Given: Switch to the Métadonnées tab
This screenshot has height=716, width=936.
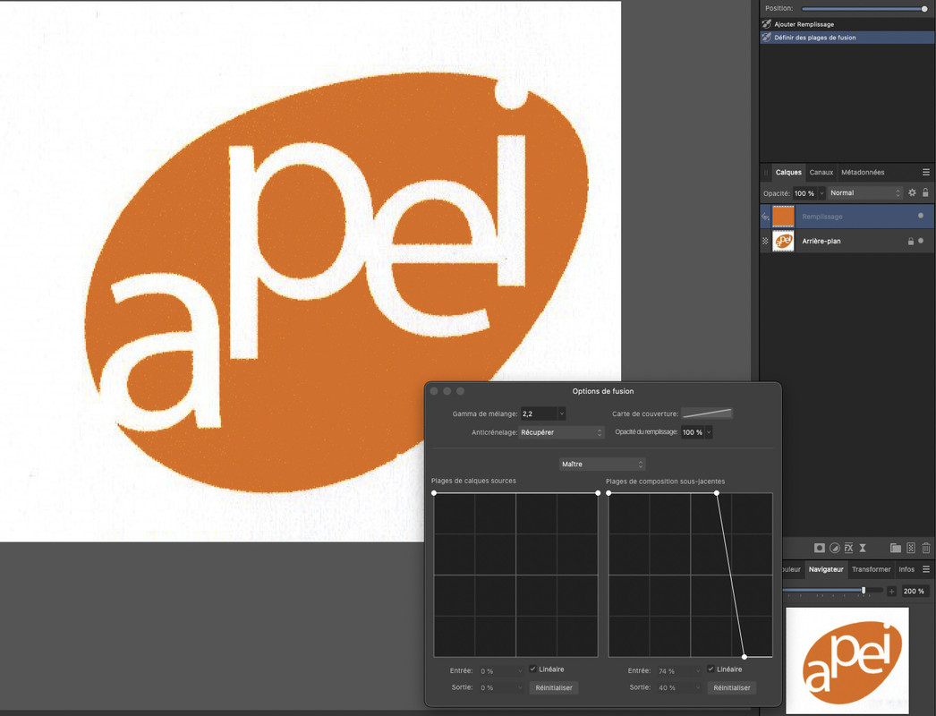Looking at the screenshot, I should point(863,172).
